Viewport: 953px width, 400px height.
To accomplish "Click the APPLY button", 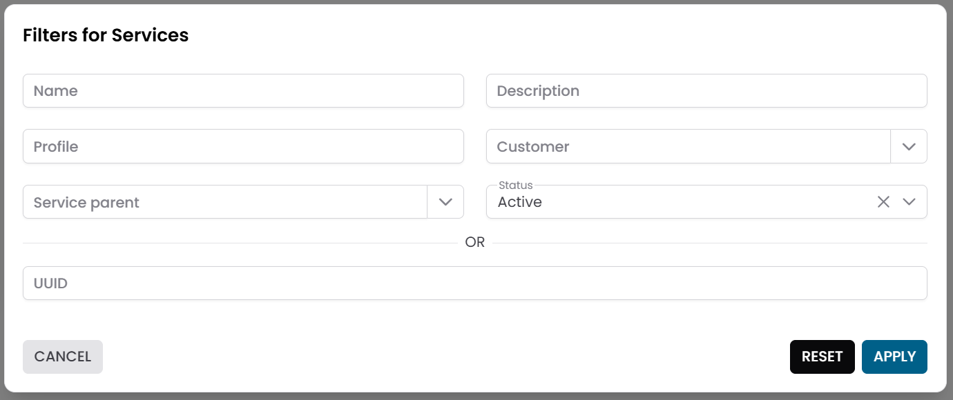I will (x=894, y=357).
